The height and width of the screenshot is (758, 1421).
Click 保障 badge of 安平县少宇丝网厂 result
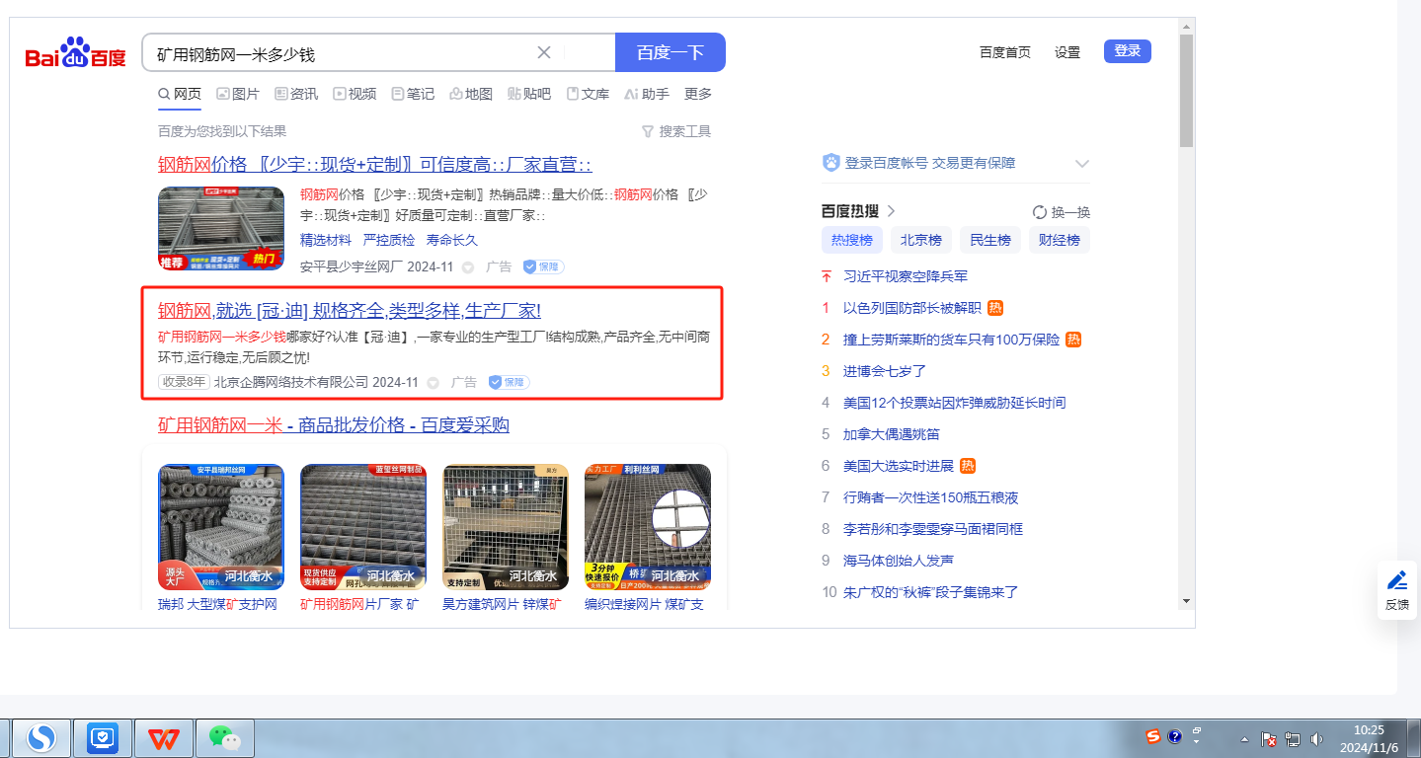coord(543,266)
